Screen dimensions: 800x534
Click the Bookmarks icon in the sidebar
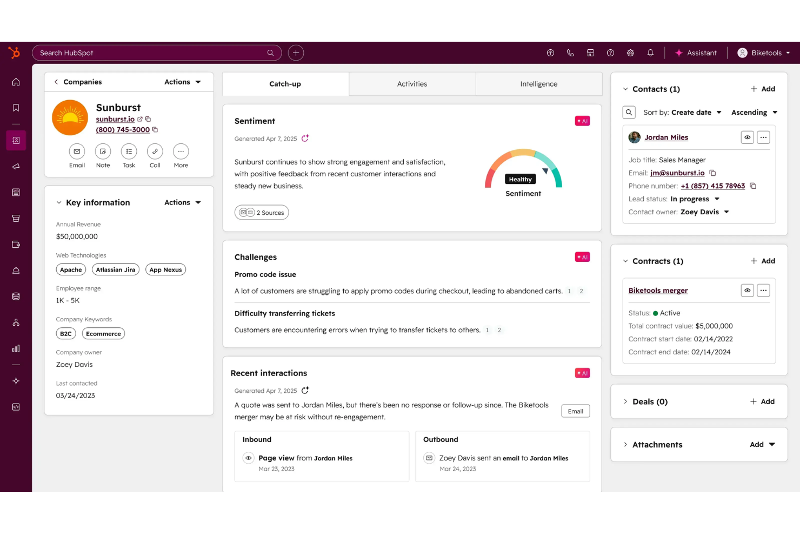point(16,108)
